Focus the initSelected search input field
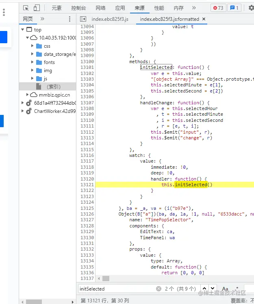This screenshot has width=254, height=304. tap(117, 289)
